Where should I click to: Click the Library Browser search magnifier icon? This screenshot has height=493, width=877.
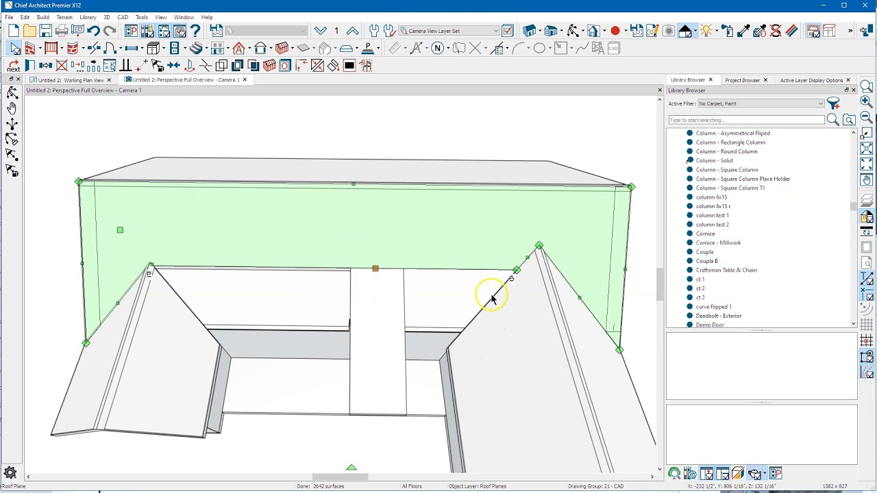click(x=832, y=120)
